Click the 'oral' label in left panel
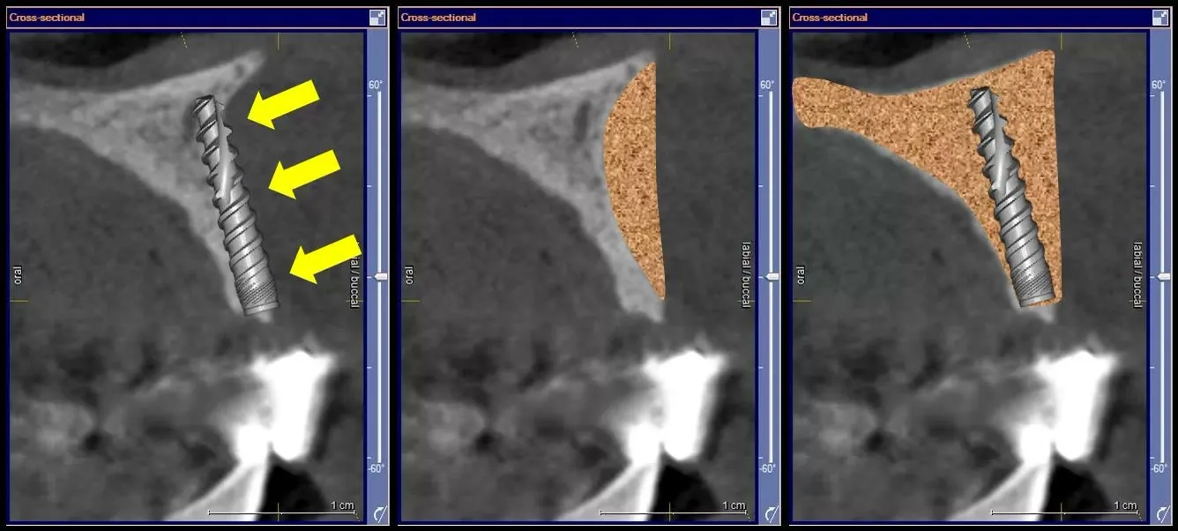 click(x=17, y=276)
